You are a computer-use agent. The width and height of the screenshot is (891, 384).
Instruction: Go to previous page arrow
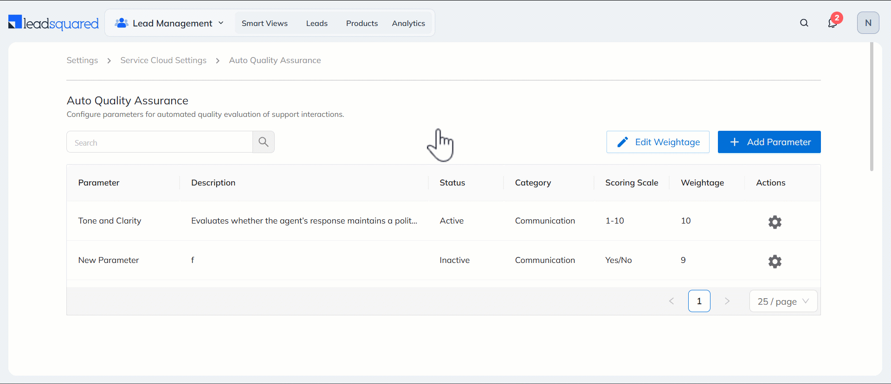tap(671, 301)
